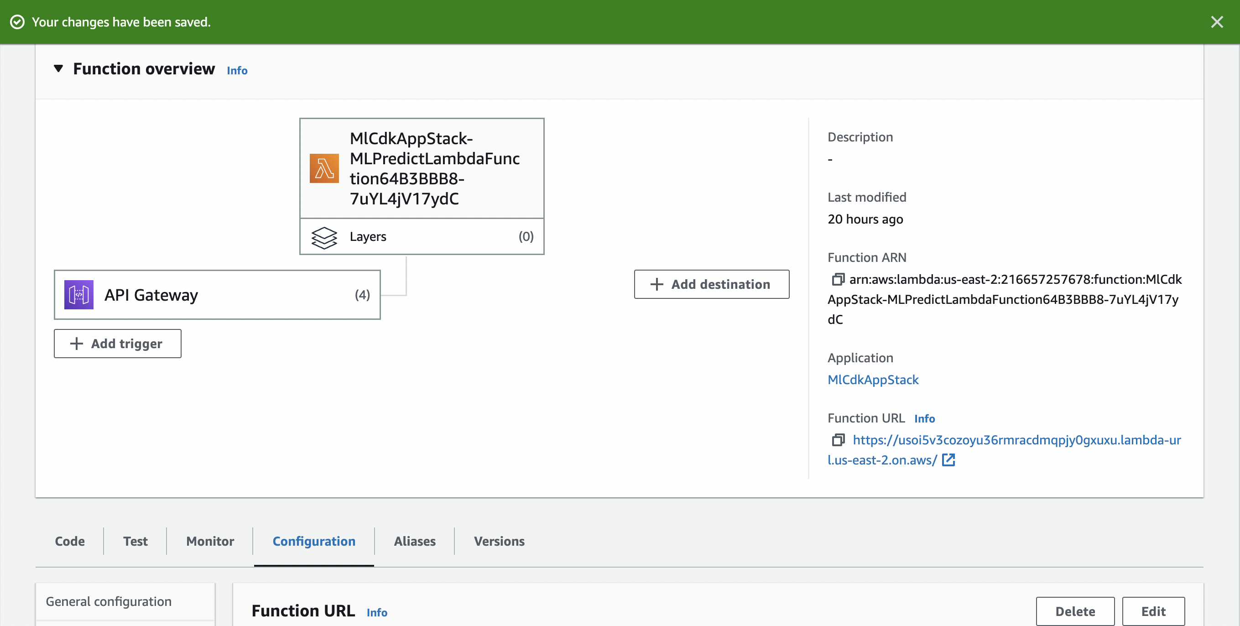Collapse the Function overview section
This screenshot has width=1240, height=626.
58,69
